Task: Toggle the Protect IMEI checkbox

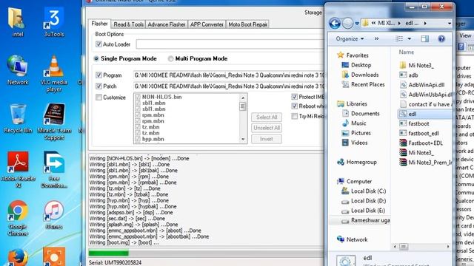Action: tap(295, 97)
